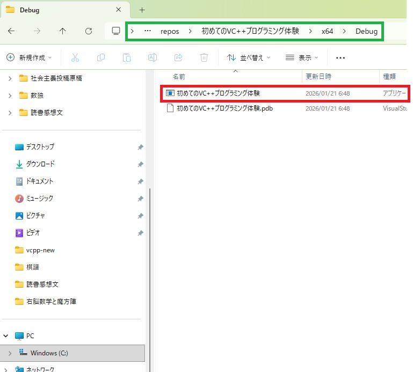Viewport: 420px width, 372px height.
Task: Click the Delete trash can icon
Action: coord(204,57)
